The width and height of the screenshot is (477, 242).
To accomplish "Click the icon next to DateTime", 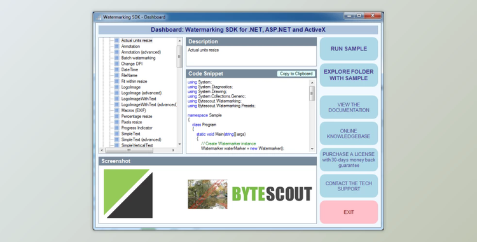I will click(x=116, y=69).
